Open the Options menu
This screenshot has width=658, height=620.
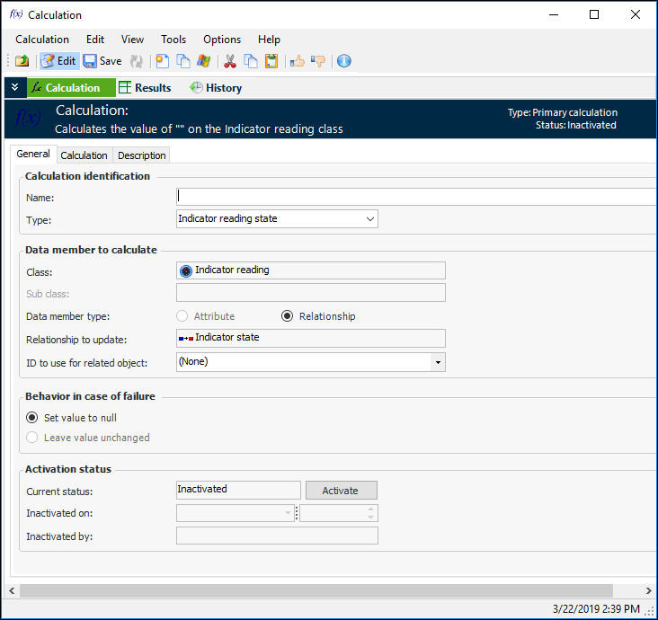click(222, 40)
